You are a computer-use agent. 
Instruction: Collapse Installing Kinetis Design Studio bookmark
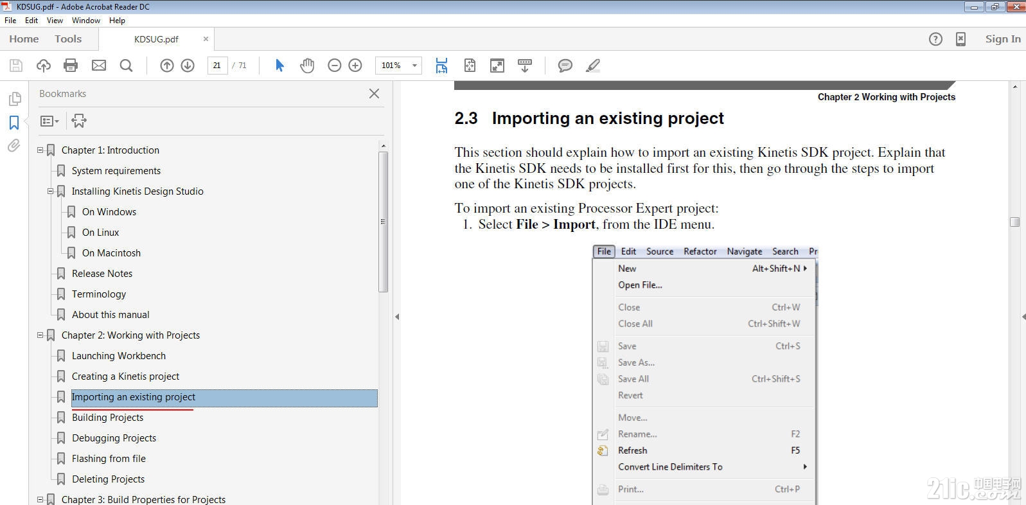[50, 191]
